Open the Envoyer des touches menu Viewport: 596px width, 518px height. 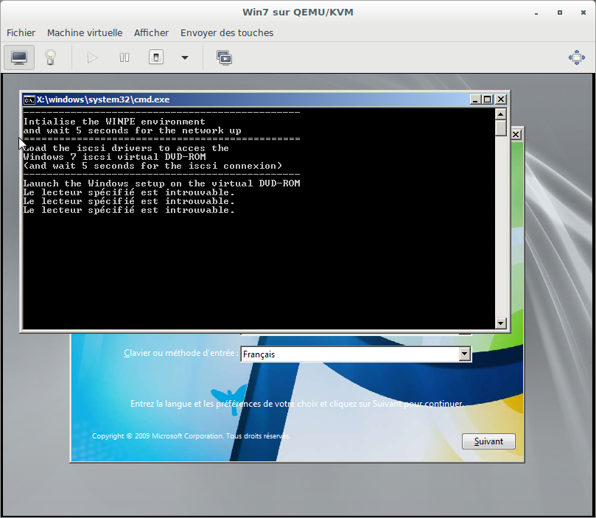pyautogui.click(x=227, y=32)
